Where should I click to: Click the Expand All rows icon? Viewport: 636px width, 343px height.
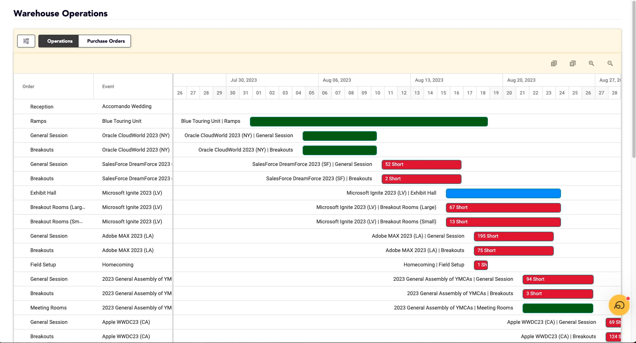554,63
